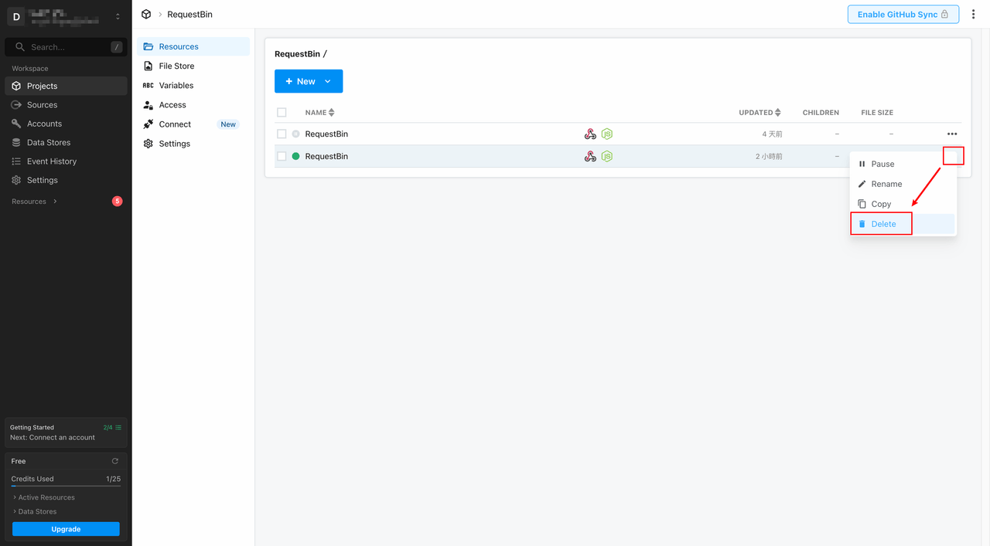Click the blue New button
The height and width of the screenshot is (546, 990).
pyautogui.click(x=309, y=81)
